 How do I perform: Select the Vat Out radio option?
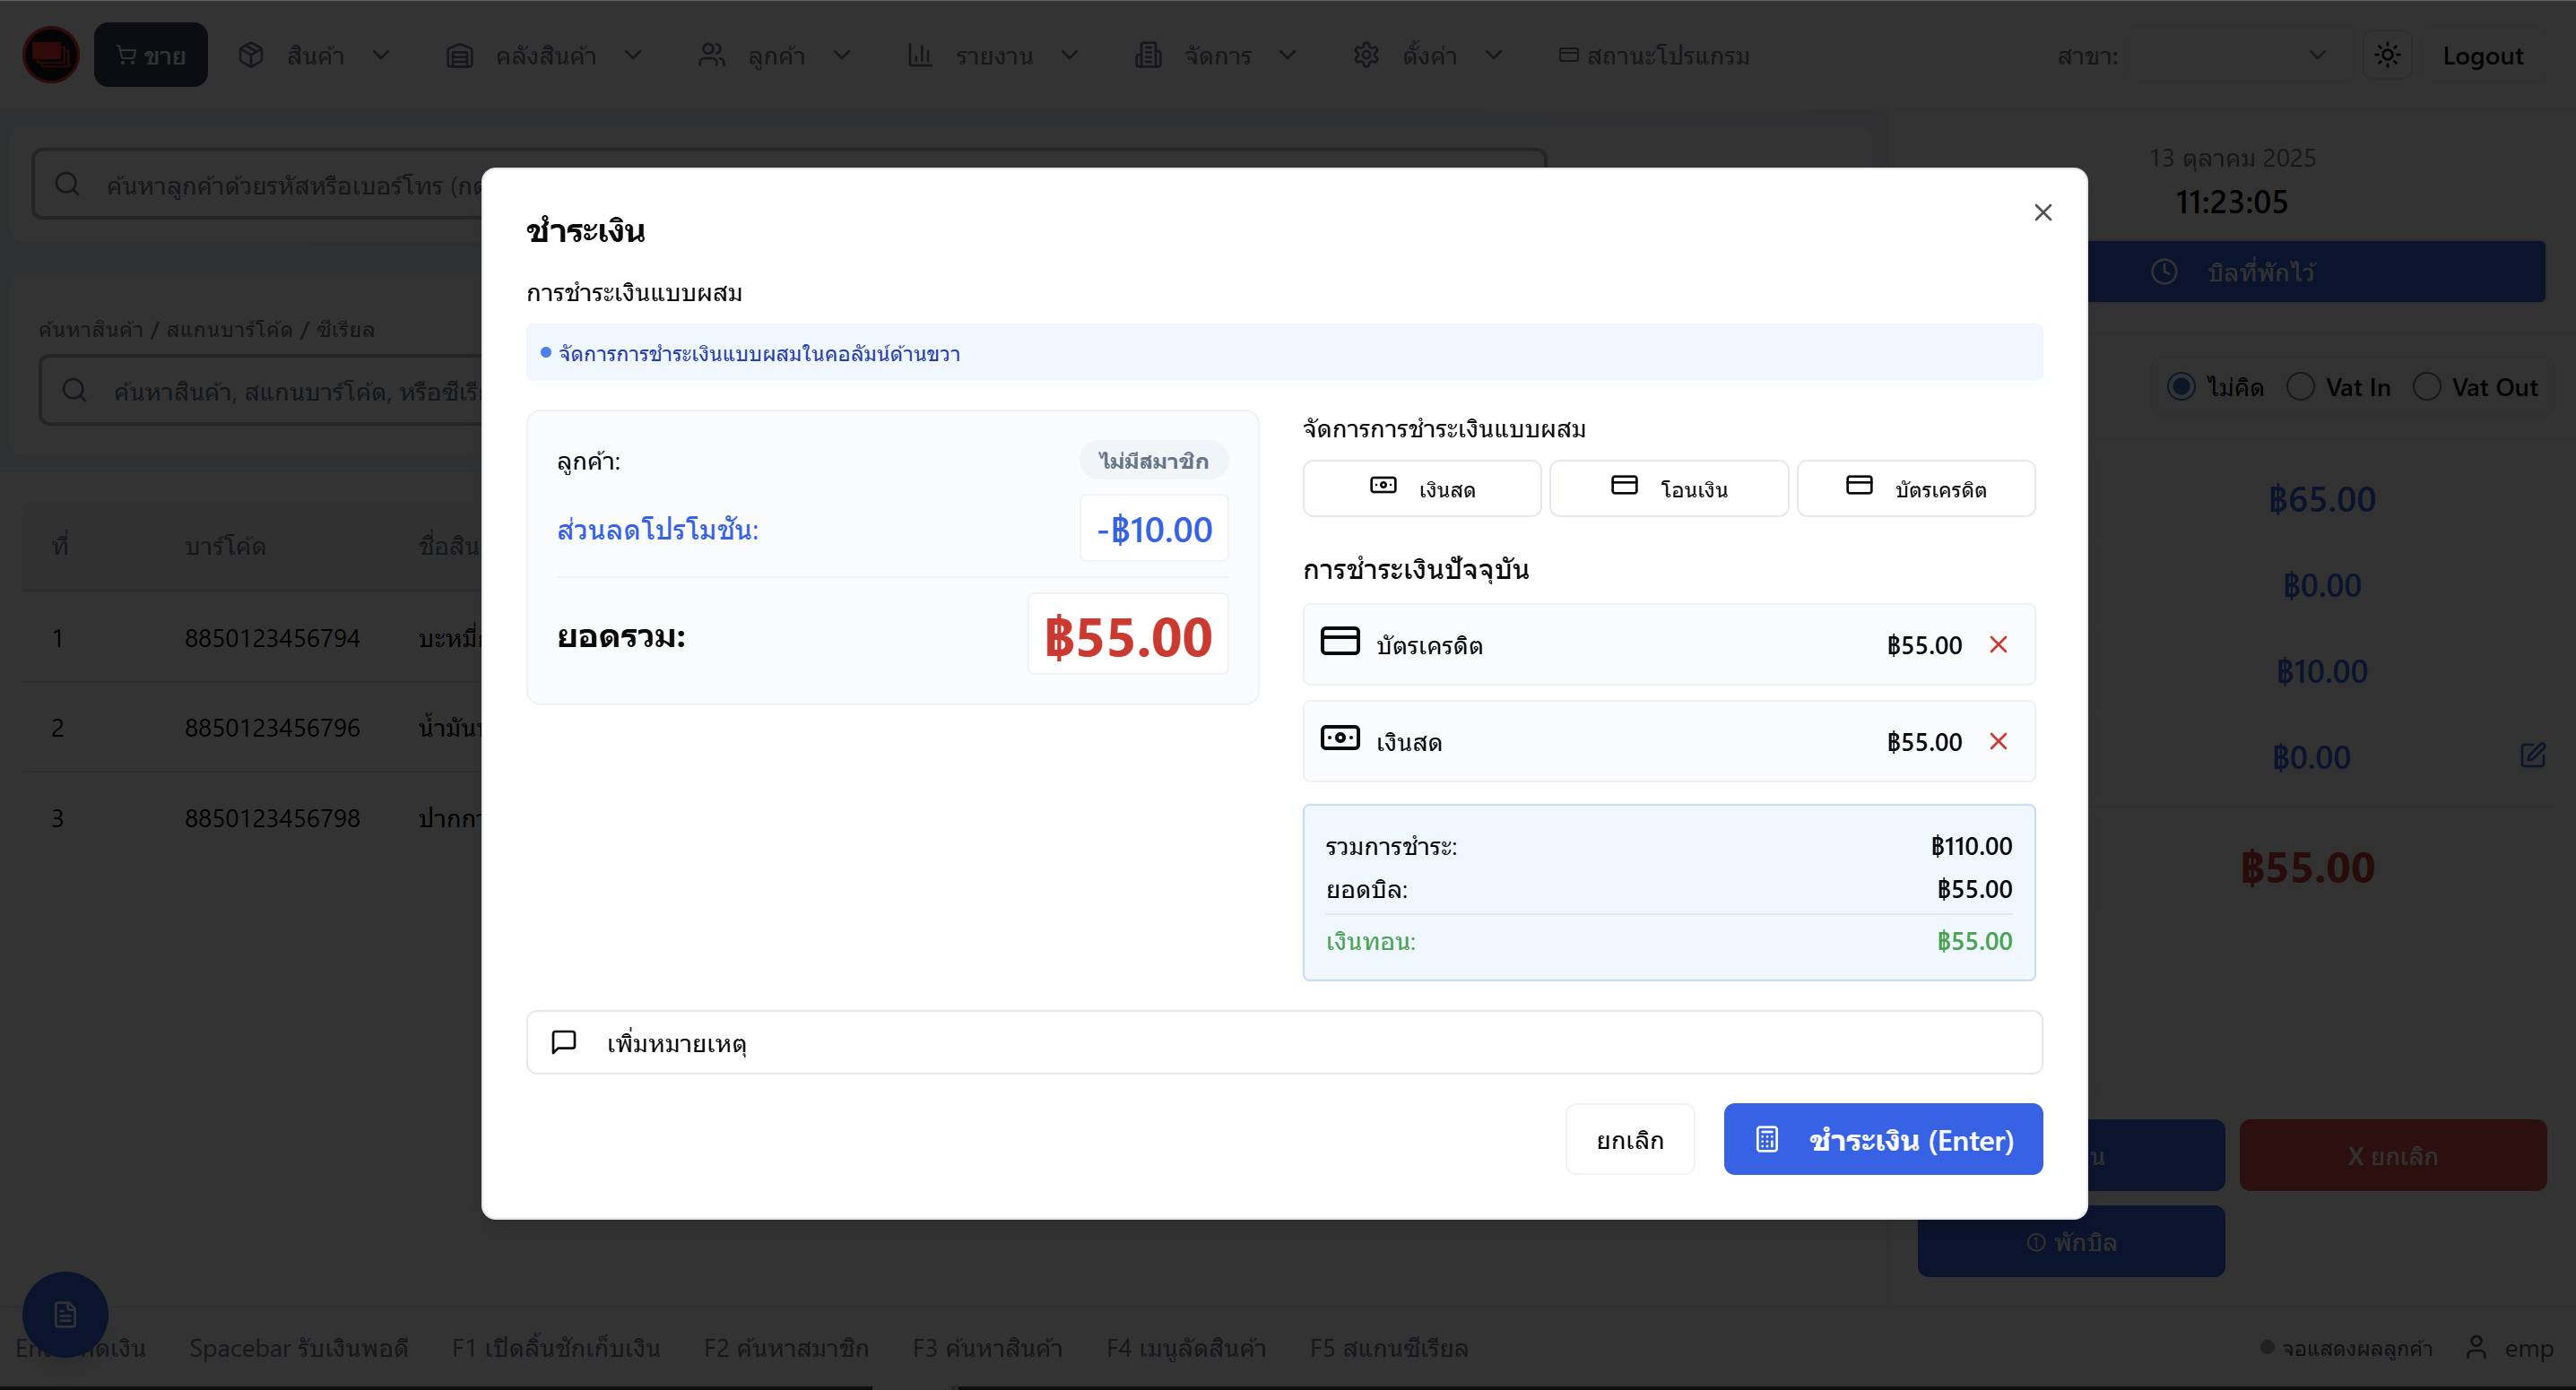(x=2427, y=387)
